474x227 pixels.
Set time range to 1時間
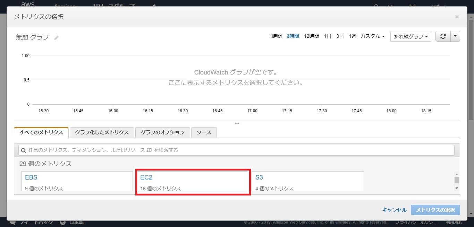[276, 36]
